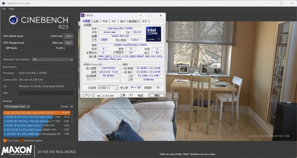Click the Cinebench R23 sphere logo

pyautogui.click(x=13, y=20)
